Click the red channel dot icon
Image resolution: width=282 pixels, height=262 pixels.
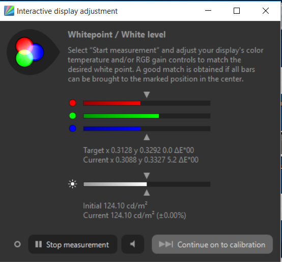pyautogui.click(x=73, y=103)
